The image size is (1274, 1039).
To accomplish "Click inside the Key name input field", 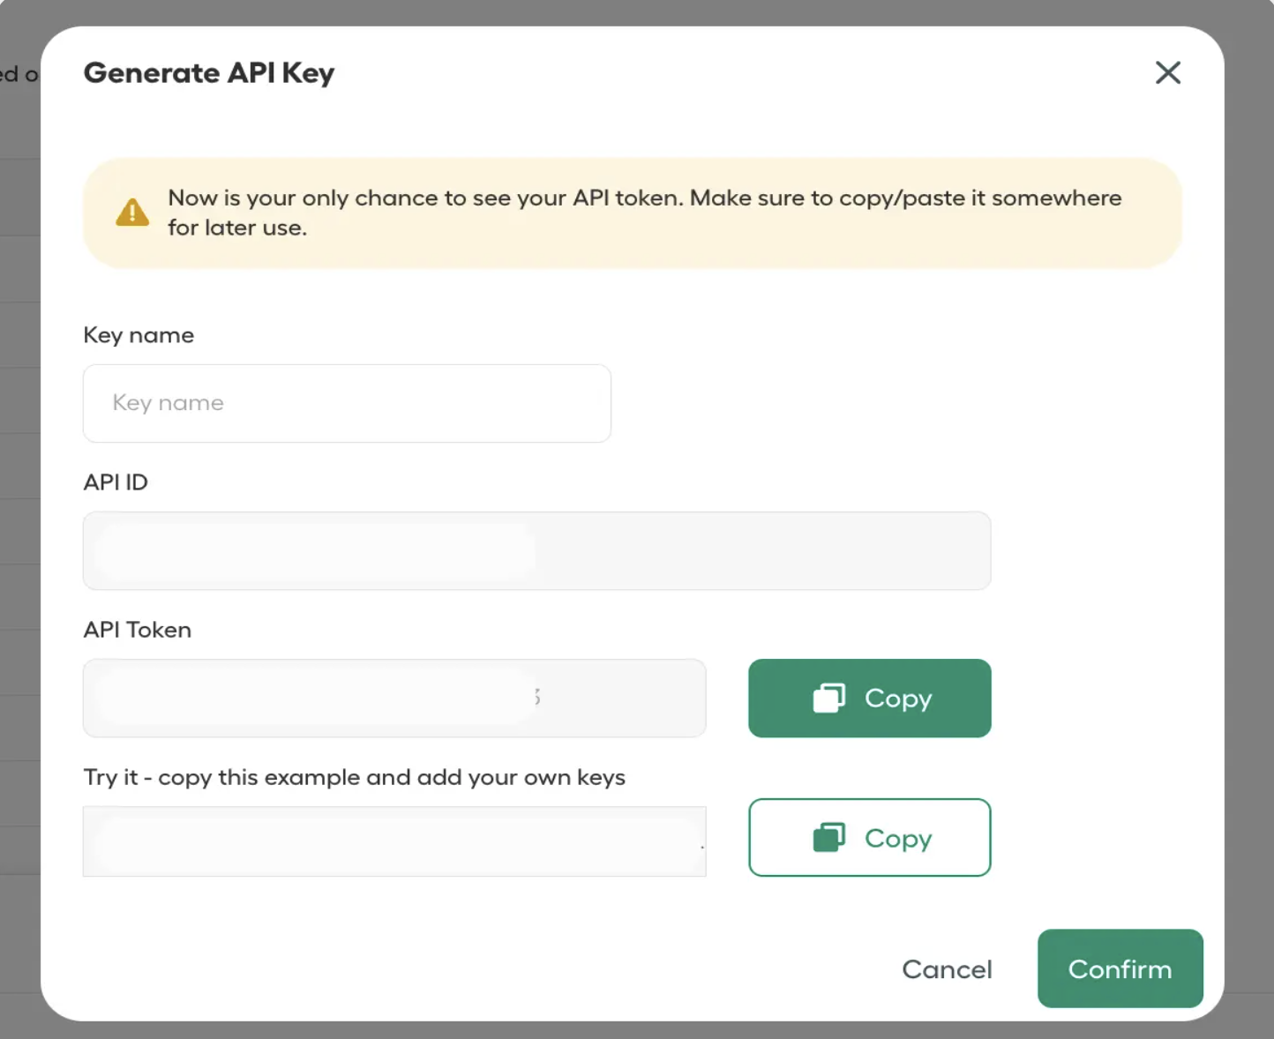I will [x=347, y=403].
